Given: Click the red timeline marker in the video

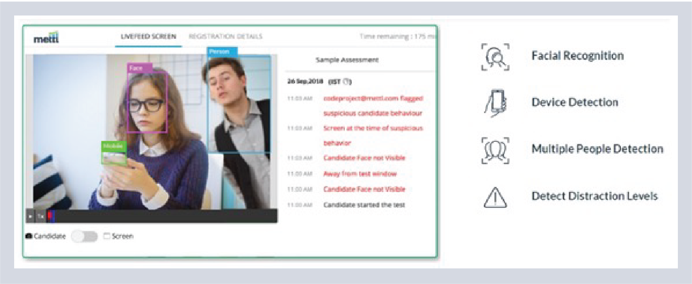Looking at the screenshot, I should pyautogui.click(x=51, y=217).
